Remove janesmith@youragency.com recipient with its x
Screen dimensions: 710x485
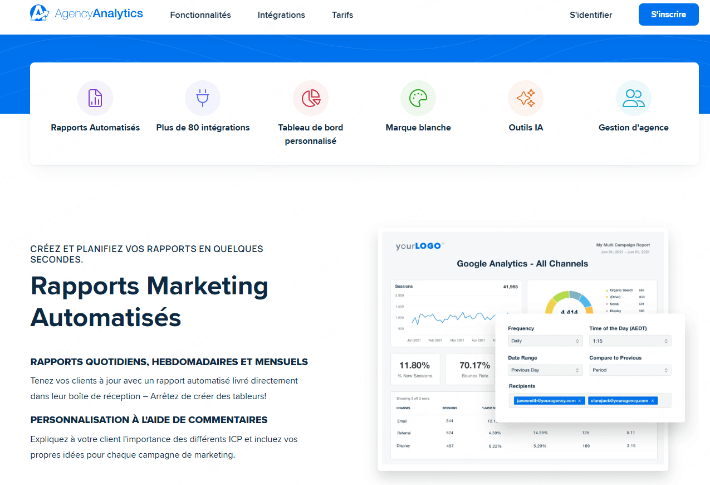(x=579, y=401)
